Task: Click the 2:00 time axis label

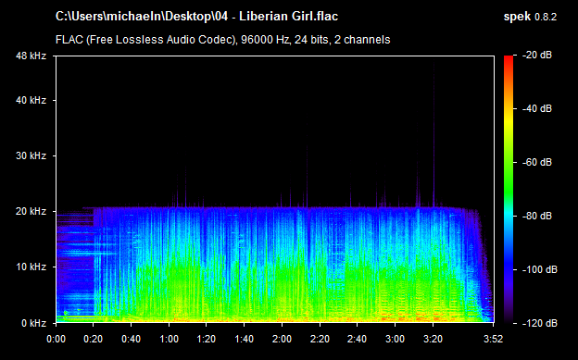Action: 282,339
